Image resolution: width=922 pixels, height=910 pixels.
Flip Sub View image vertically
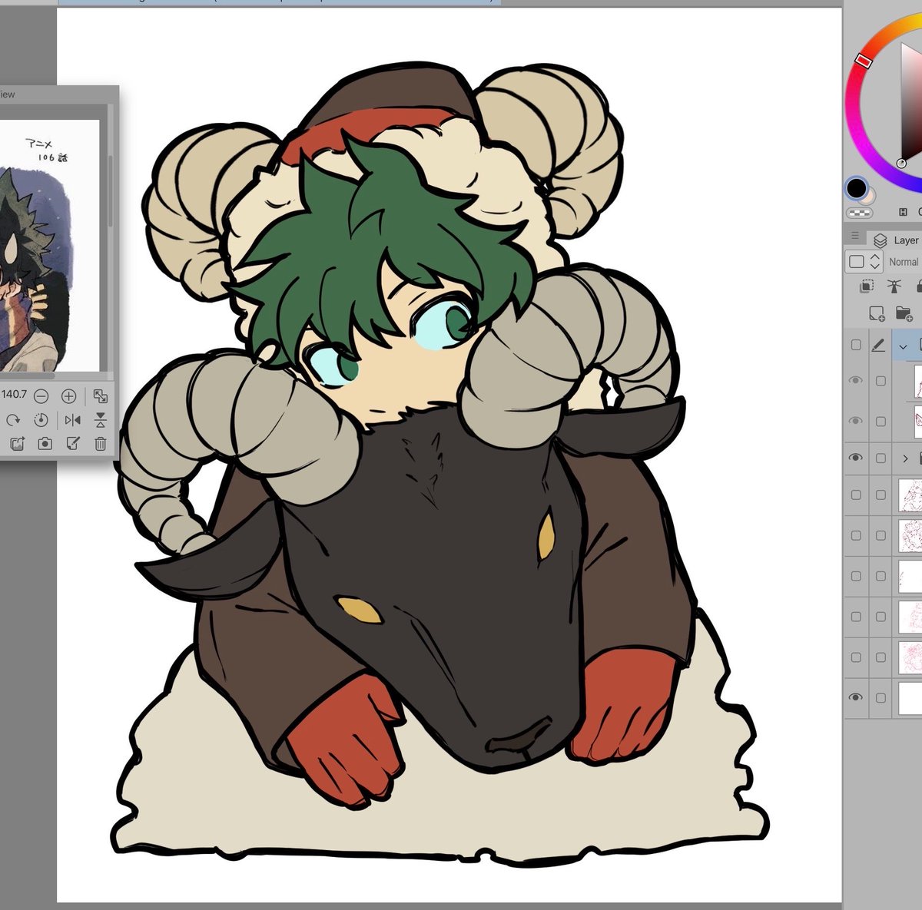click(101, 420)
